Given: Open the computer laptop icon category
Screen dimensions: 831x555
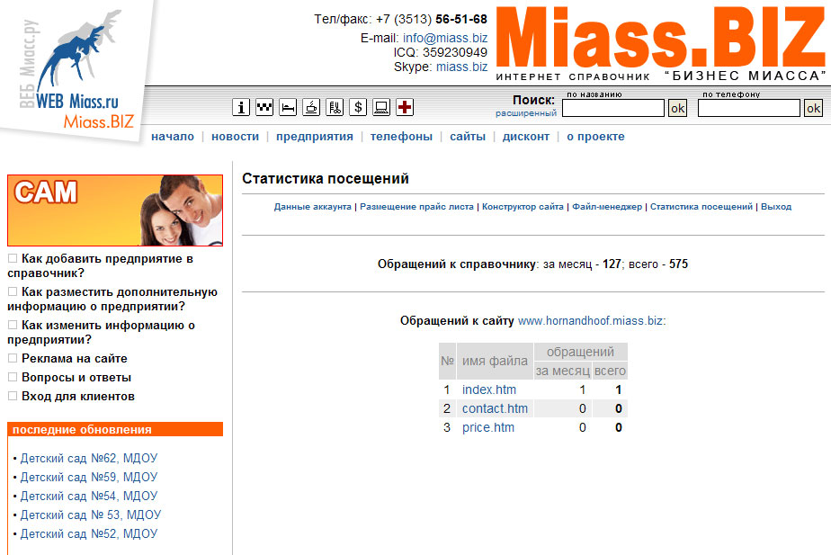Looking at the screenshot, I should (x=381, y=107).
